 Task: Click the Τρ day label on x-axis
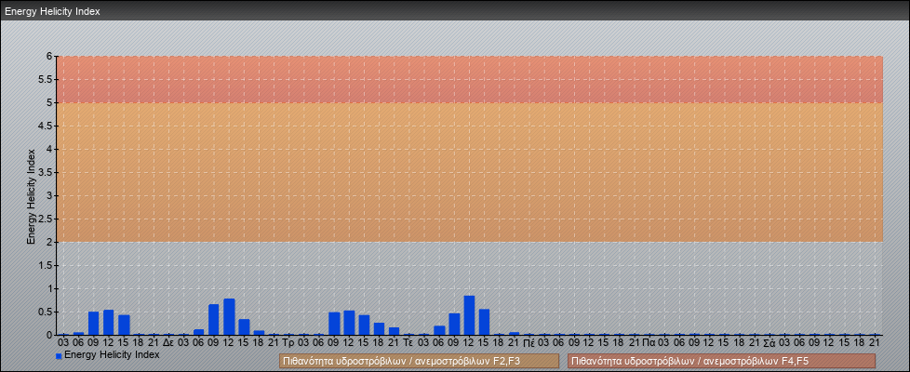tap(288, 343)
